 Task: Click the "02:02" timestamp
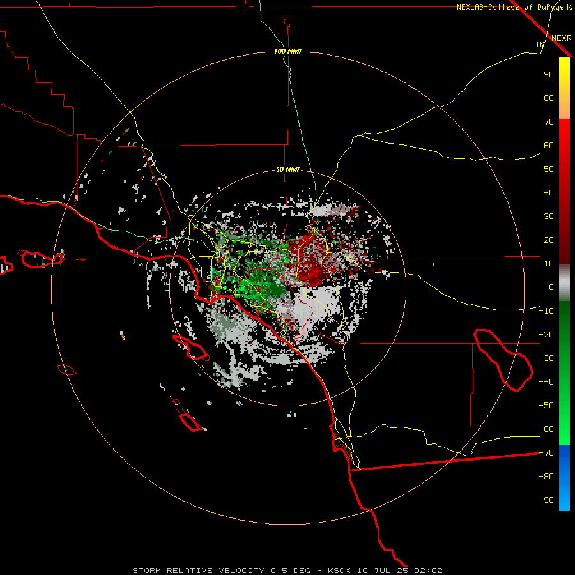click(x=428, y=571)
